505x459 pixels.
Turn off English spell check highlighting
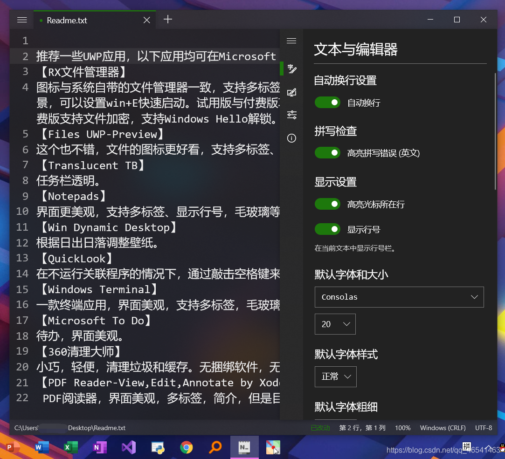click(x=327, y=152)
